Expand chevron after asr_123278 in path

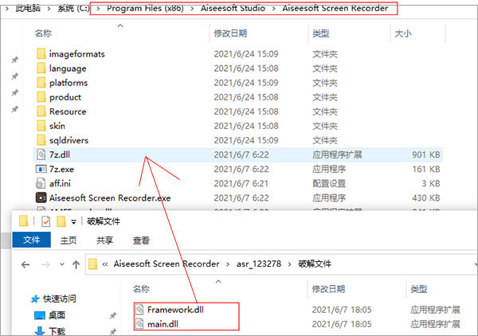tap(290, 264)
